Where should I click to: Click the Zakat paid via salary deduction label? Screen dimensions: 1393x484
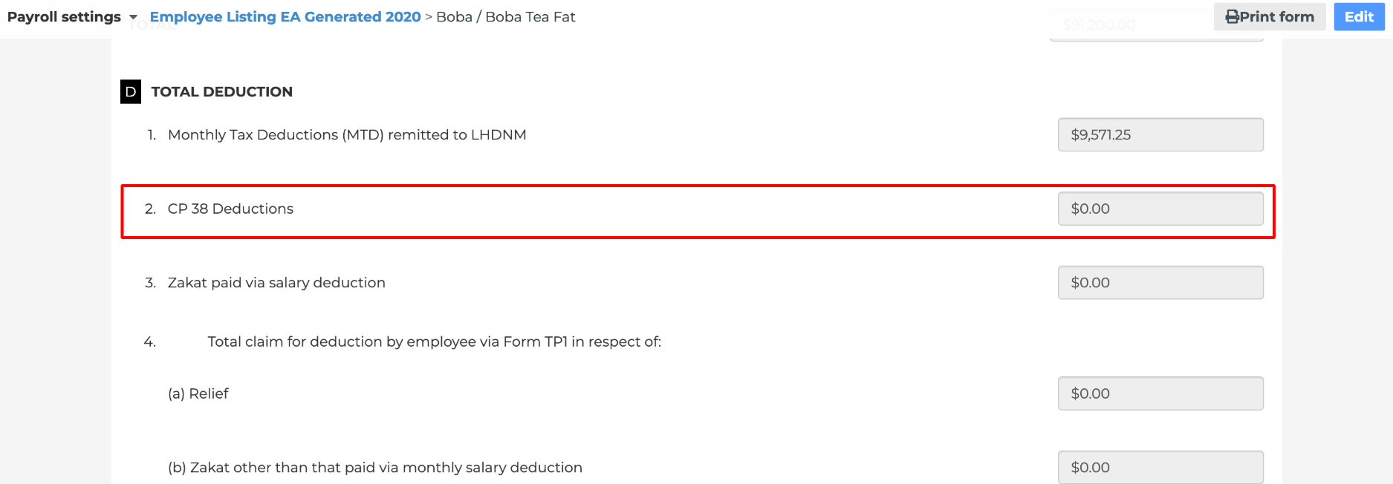[276, 283]
